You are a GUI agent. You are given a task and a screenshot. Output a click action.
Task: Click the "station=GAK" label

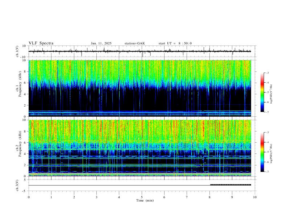coord(134,43)
